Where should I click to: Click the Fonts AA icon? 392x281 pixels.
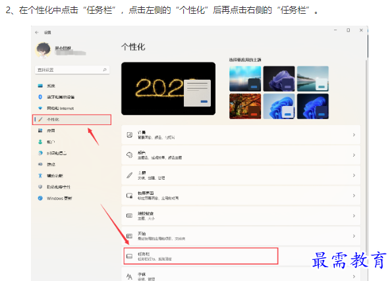pyautogui.click(x=130, y=276)
